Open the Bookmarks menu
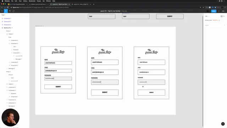Screen dimensions: 227x128 pyautogui.click(x=32, y=1)
